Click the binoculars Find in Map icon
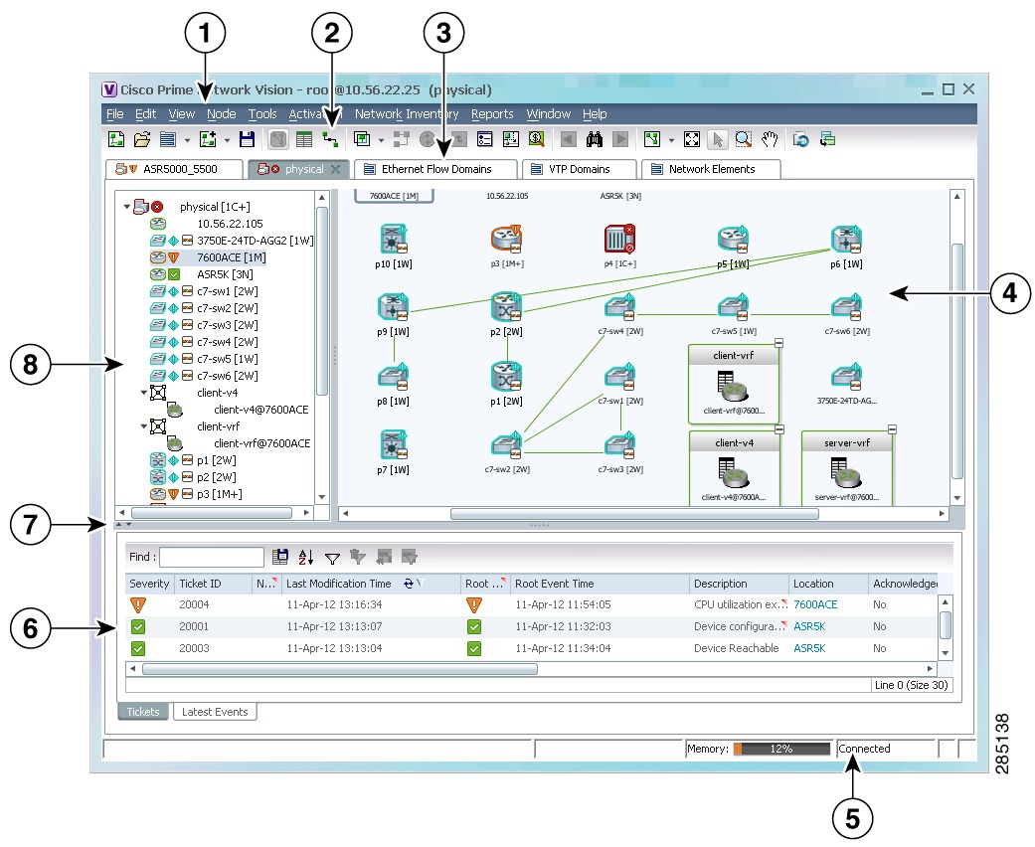 click(x=595, y=139)
